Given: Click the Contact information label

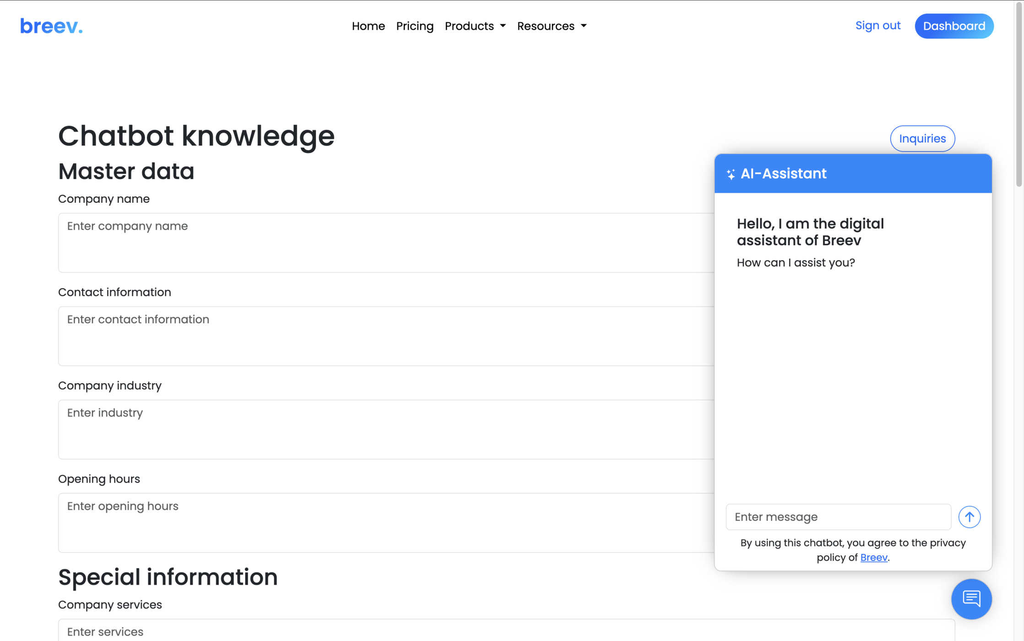Looking at the screenshot, I should coord(114,292).
